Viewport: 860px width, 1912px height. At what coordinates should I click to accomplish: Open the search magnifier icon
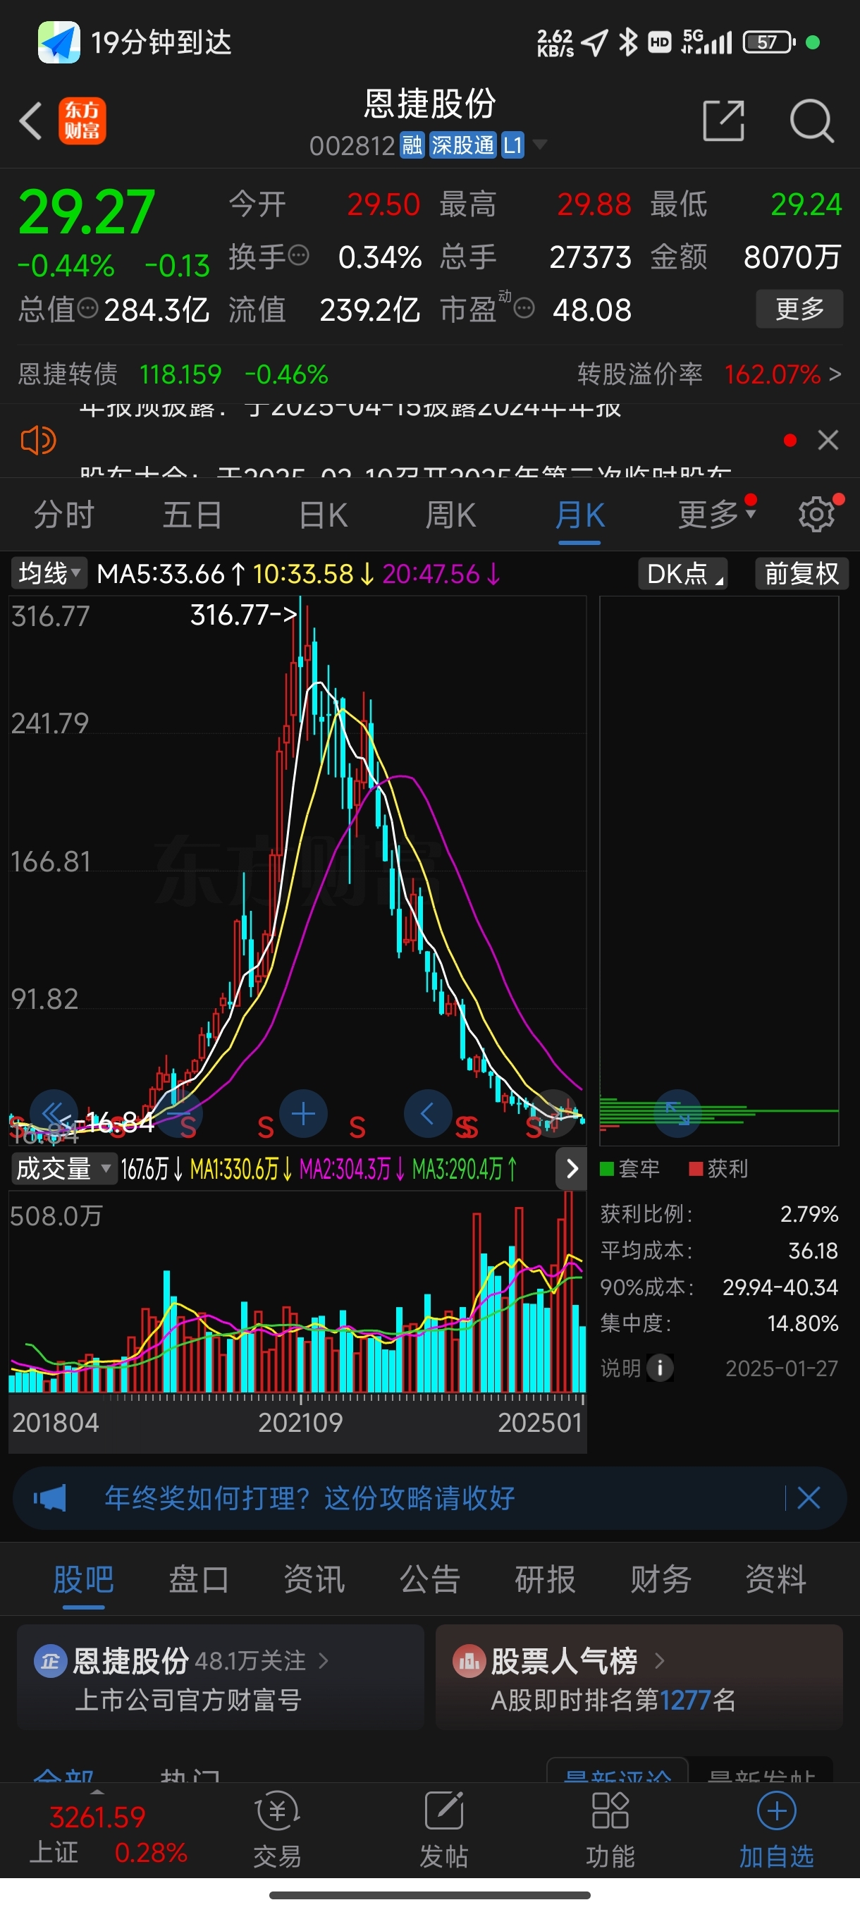click(812, 121)
